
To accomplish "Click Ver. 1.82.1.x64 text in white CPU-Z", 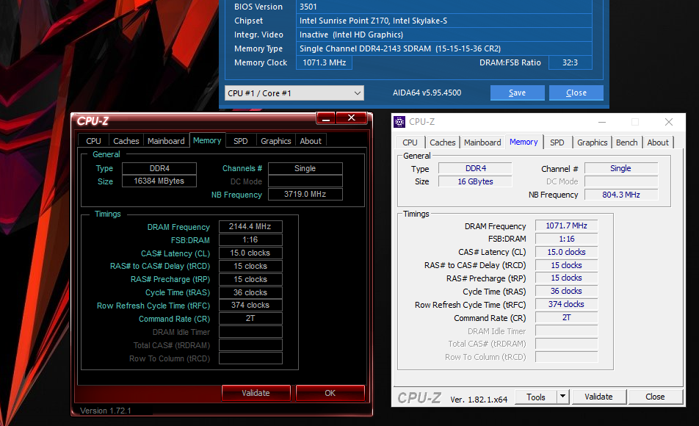I will pos(479,400).
